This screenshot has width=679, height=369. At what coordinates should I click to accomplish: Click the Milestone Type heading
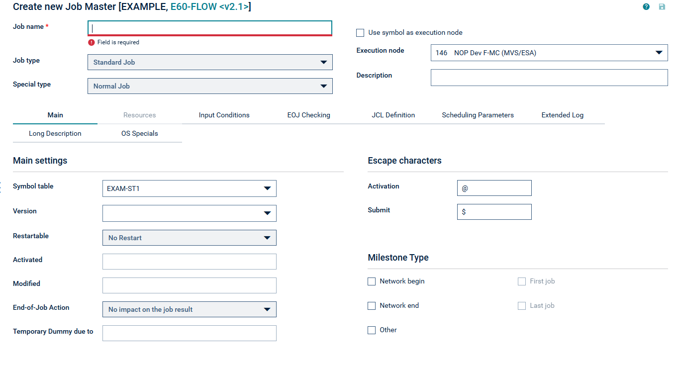pyautogui.click(x=398, y=258)
